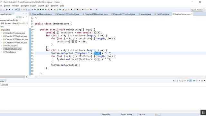The width and height of the screenshot is (206, 116).
Task: Open the Run button dropdown arrow
Action: (x=41, y=10)
